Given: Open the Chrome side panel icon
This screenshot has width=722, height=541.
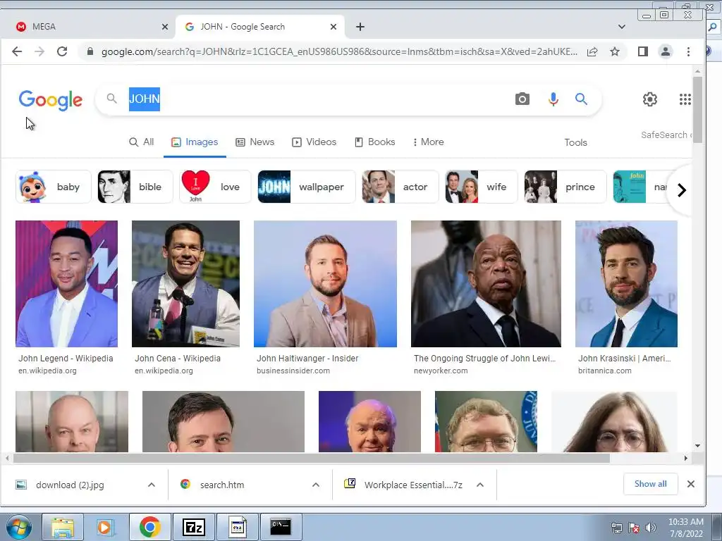Looking at the screenshot, I should pos(643,51).
